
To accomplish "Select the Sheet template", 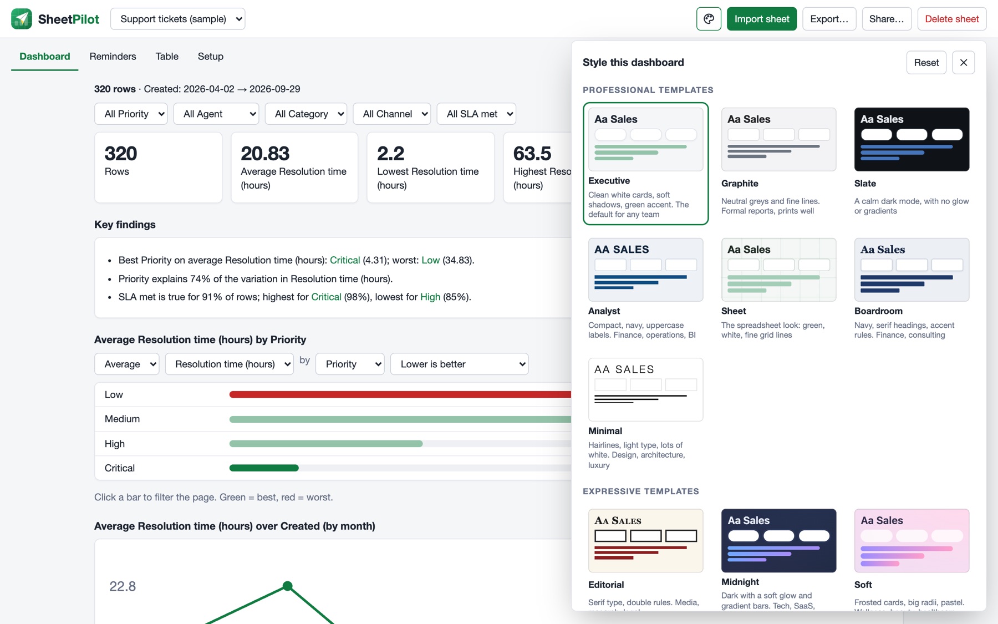I will point(779,290).
